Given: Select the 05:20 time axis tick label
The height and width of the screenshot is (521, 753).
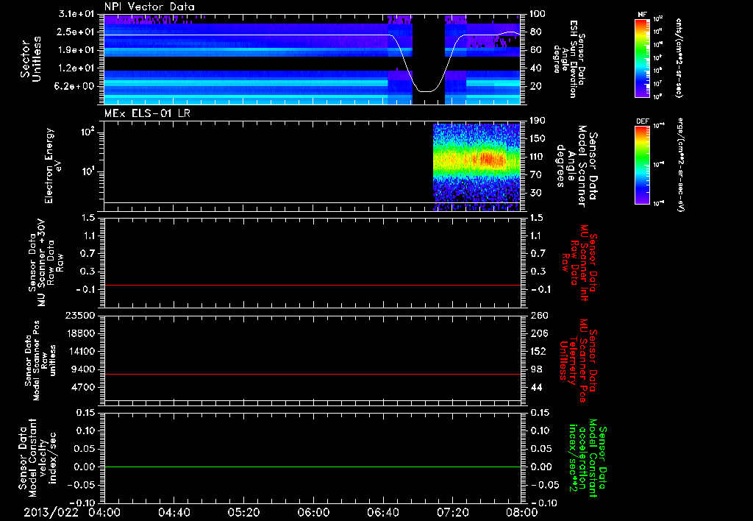Looking at the screenshot, I should tap(244, 512).
